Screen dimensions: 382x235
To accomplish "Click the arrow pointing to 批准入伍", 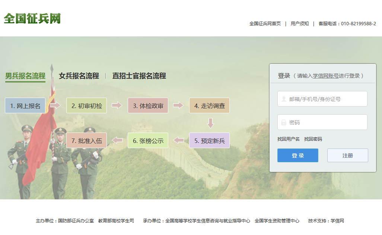I will (x=117, y=140).
